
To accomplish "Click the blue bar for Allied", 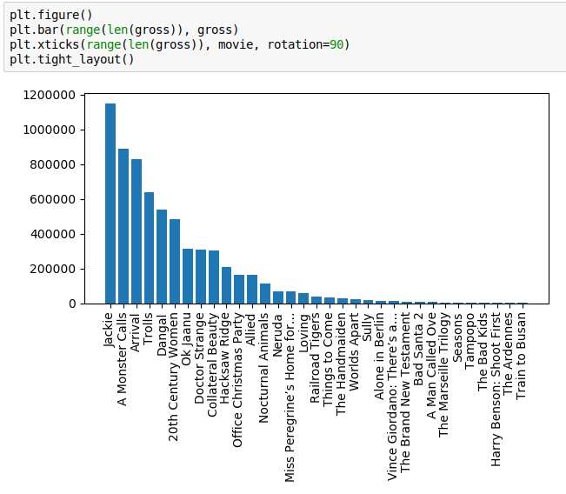I will (252, 290).
